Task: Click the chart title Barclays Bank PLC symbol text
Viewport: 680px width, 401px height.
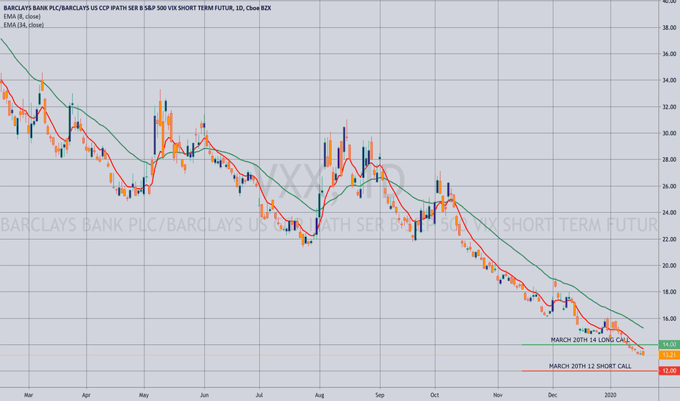Action: tap(137, 8)
